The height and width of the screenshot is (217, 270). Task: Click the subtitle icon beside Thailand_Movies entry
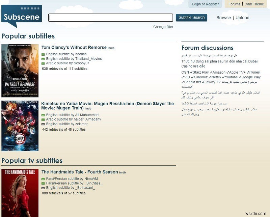coord(43,58)
